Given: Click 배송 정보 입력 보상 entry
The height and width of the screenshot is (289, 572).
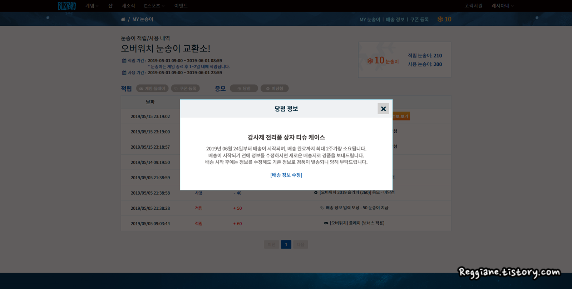Looking at the screenshot, I should point(354,208).
